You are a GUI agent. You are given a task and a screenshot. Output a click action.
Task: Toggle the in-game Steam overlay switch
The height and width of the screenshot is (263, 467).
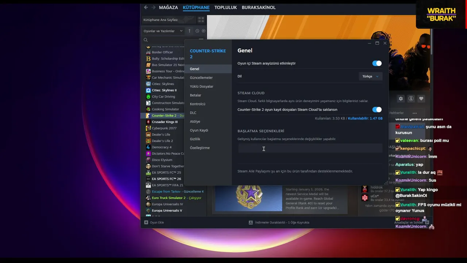click(x=377, y=63)
